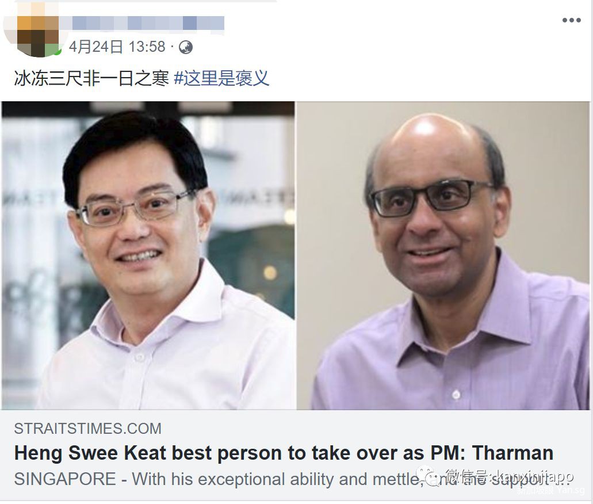Follow the hashtag #这里是褒义

[221, 79]
